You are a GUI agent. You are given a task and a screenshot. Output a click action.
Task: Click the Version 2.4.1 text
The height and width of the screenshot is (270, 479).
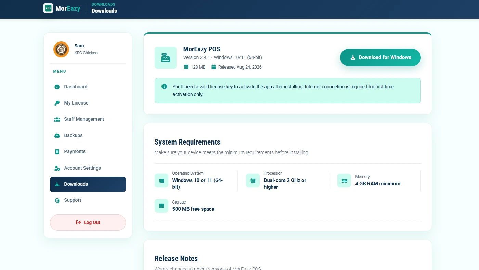(223, 57)
